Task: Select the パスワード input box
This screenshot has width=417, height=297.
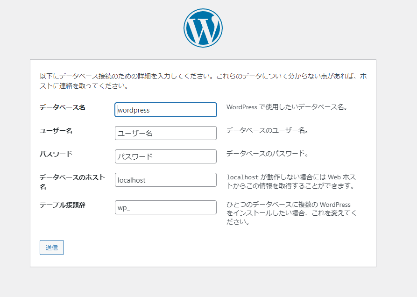Action: pyautogui.click(x=166, y=156)
